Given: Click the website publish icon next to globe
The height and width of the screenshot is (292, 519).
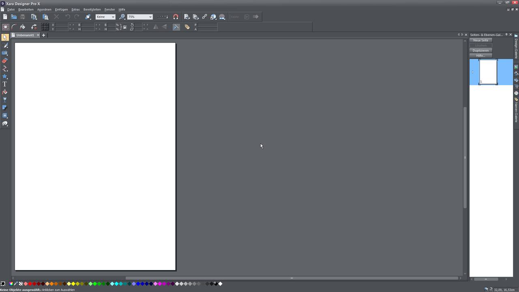Looking at the screenshot, I should tap(222, 17).
